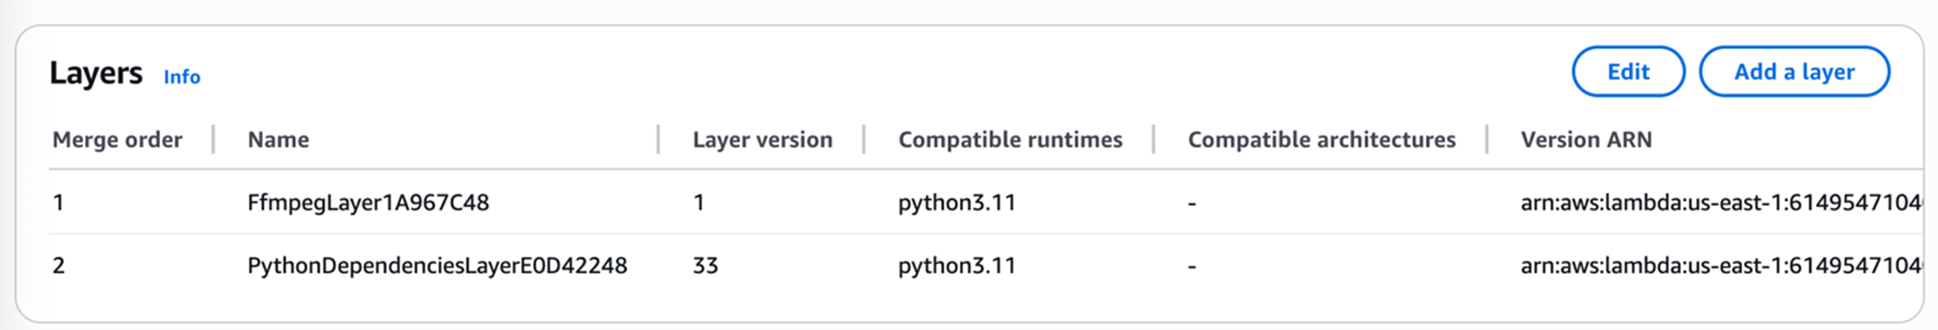Click the Edit button
This screenshot has height=330, width=1938.
1628,72
